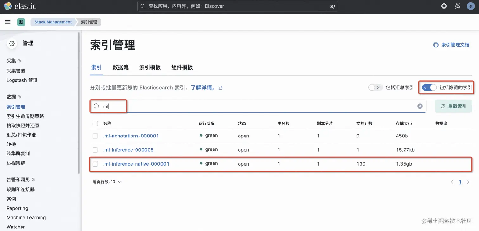Check the .ml-annotations-000001 row checkbox

[95, 136]
